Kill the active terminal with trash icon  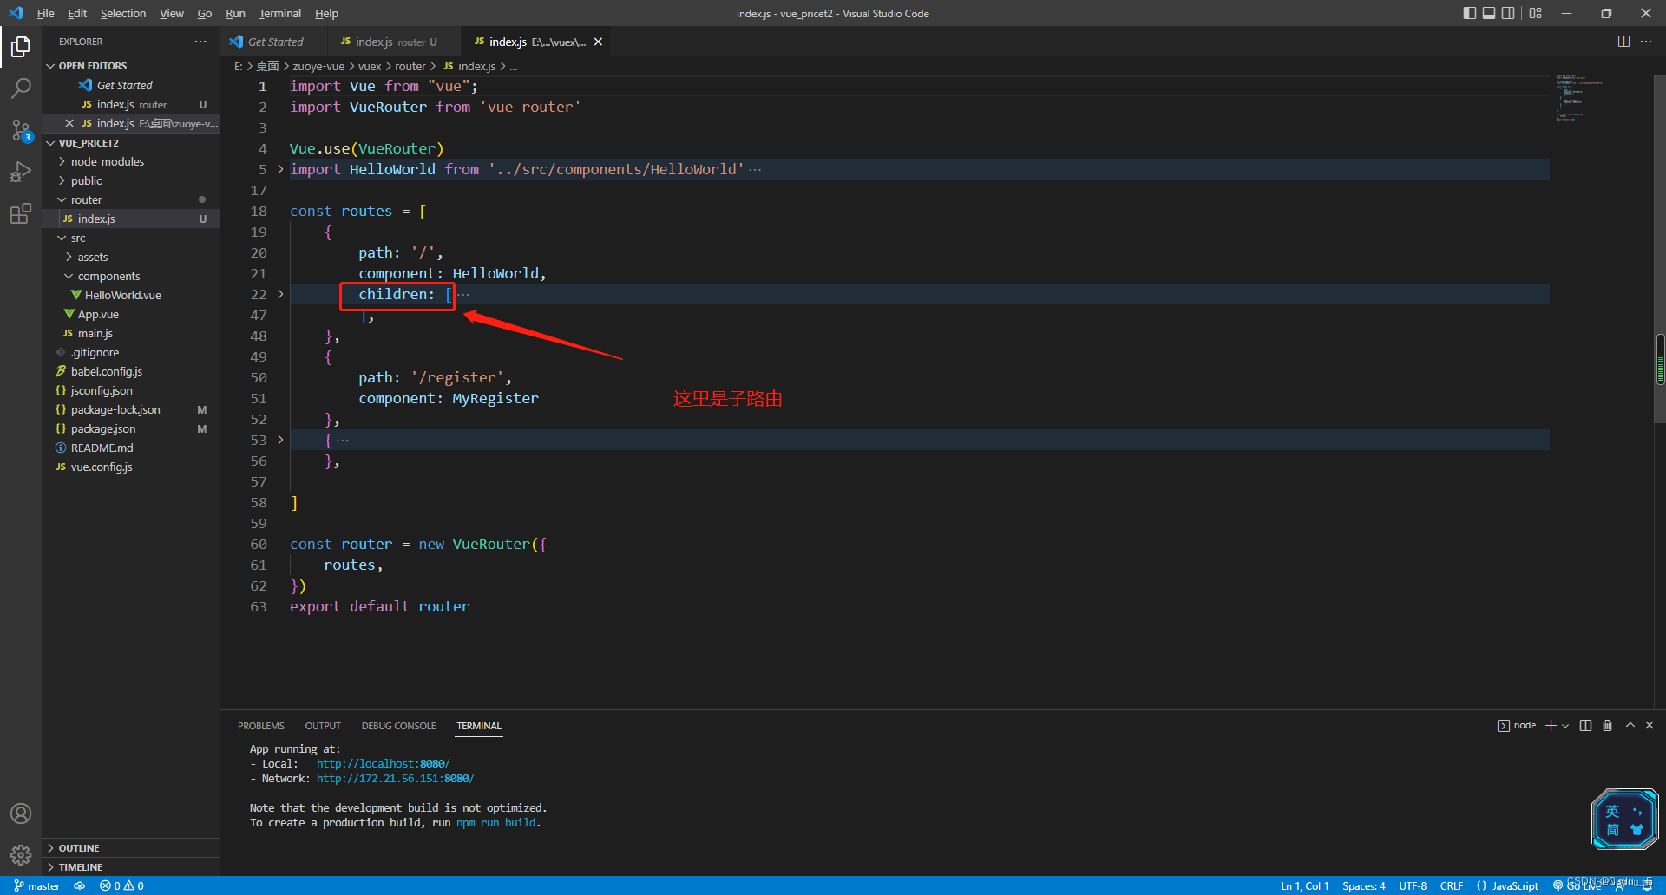point(1607,725)
